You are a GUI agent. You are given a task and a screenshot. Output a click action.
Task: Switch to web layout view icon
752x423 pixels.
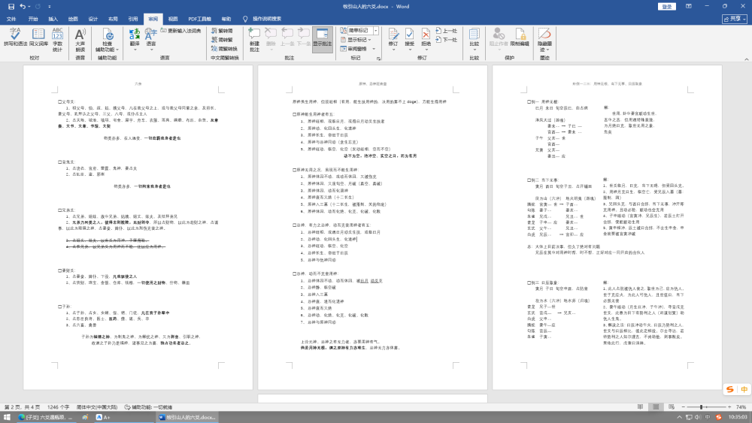(672, 406)
